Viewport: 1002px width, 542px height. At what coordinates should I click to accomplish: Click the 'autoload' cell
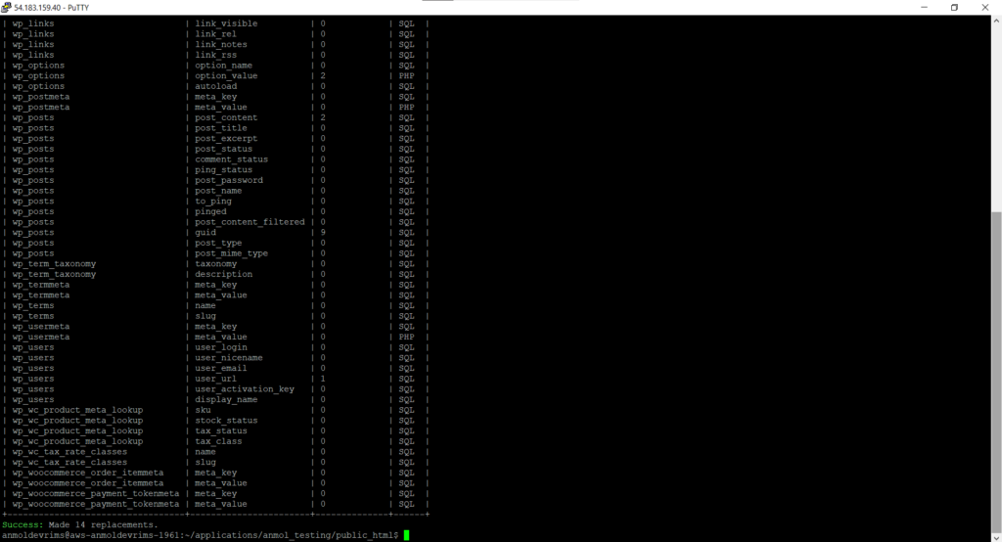(215, 86)
